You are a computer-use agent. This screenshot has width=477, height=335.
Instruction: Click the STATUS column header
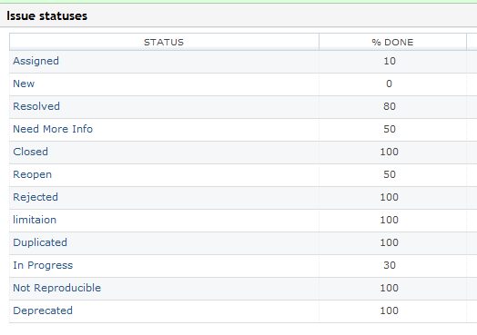click(x=164, y=42)
